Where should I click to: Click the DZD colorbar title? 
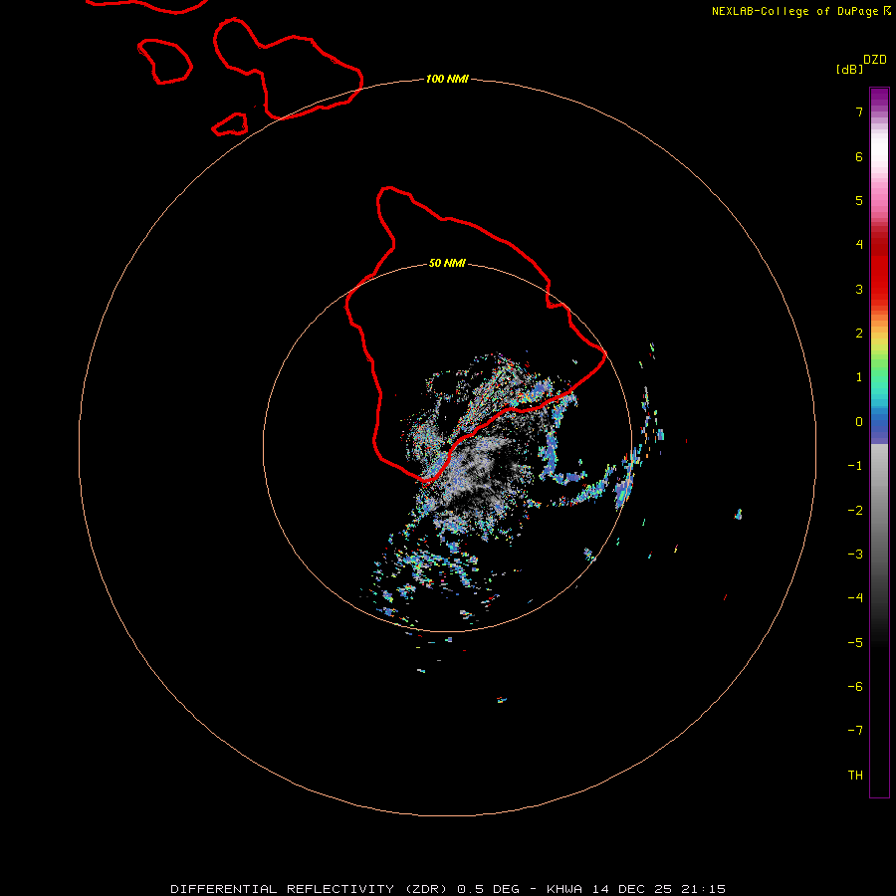point(875,60)
